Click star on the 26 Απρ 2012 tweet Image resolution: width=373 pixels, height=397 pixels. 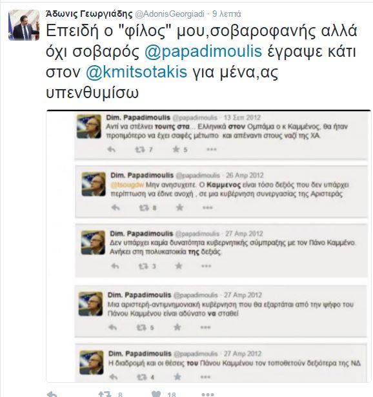[179, 207]
